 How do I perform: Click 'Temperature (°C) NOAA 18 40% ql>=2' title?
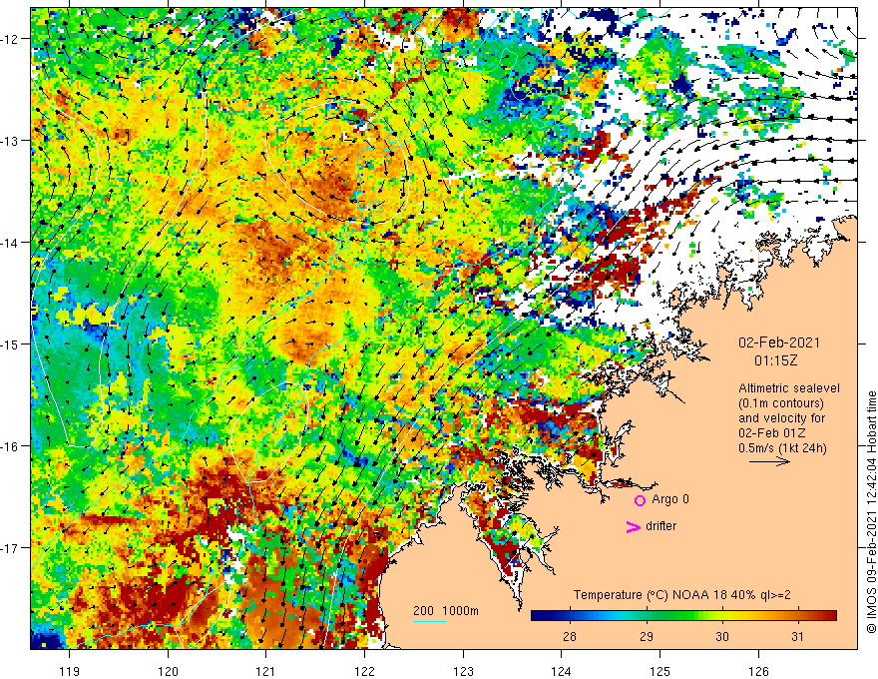click(682, 595)
